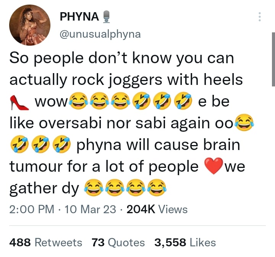Viewport: 275px width, 257px height.
Task: Click the vertical scrollbar thumb on right
Action: pos(273,59)
